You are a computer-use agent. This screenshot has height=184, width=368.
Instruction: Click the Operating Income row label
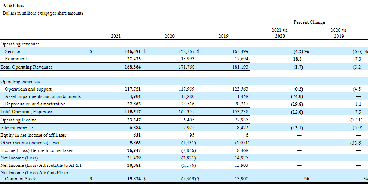pos(18,120)
